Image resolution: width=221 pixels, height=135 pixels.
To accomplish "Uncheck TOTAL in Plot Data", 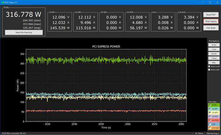I will pyautogui.click(x=210, y=105).
